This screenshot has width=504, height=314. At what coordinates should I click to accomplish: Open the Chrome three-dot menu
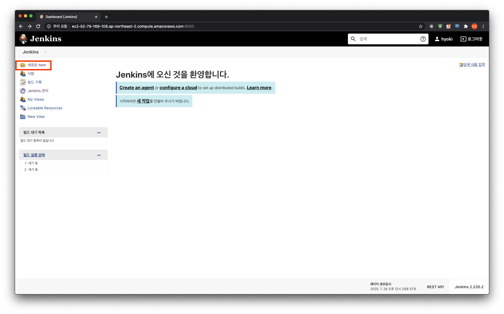(483, 26)
